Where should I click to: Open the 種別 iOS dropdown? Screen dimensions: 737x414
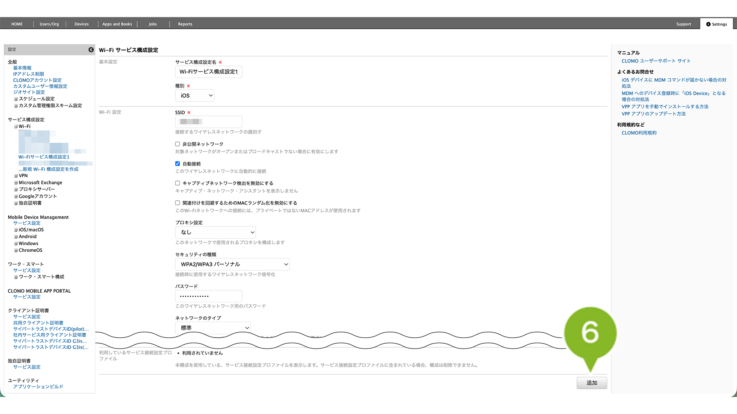pos(195,95)
